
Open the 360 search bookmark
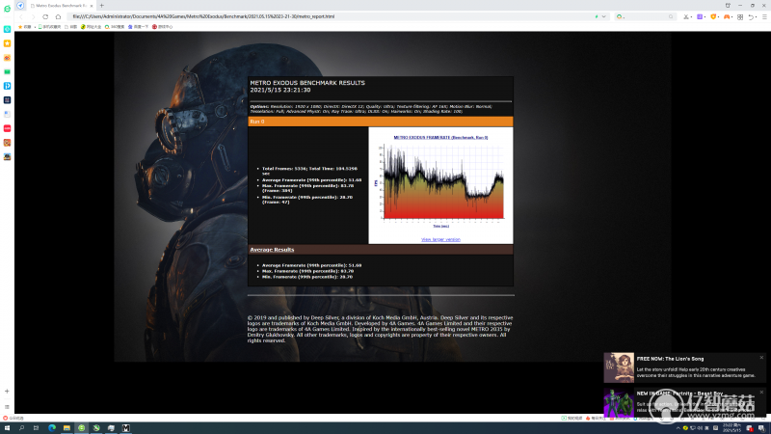coord(115,27)
